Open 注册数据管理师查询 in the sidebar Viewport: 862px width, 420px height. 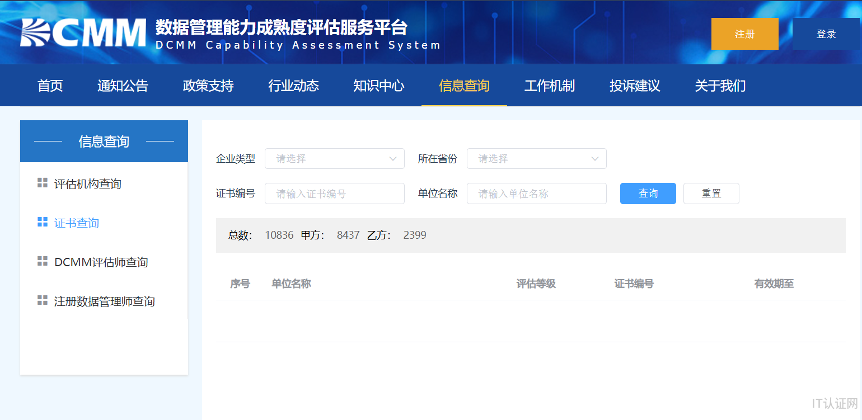tap(104, 301)
